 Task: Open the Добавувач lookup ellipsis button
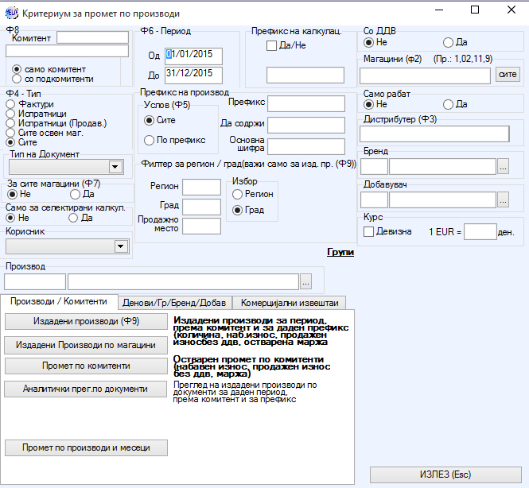pos(503,200)
